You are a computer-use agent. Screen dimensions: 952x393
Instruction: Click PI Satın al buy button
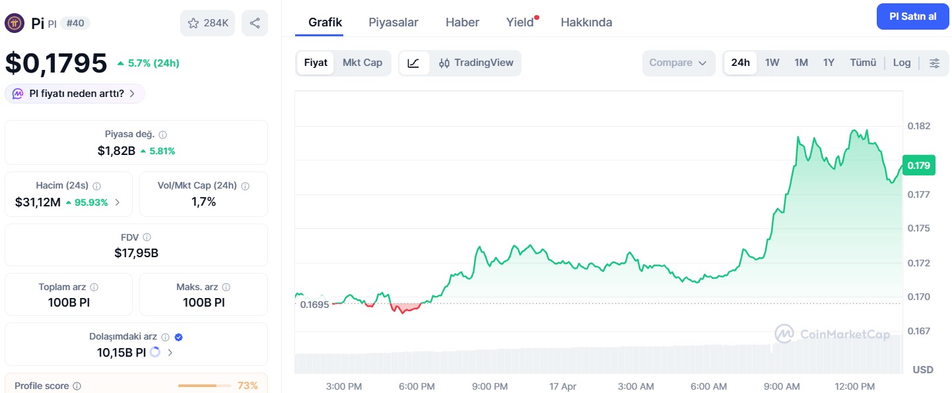pyautogui.click(x=913, y=16)
